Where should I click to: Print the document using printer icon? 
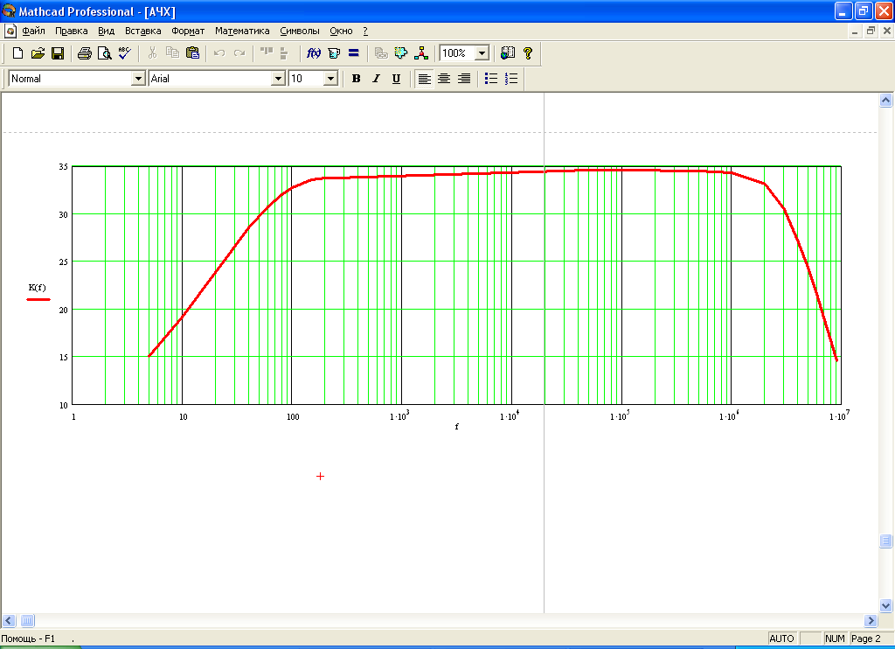pyautogui.click(x=85, y=53)
